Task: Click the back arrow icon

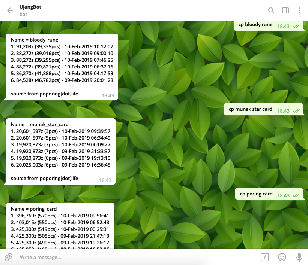Action: coord(10,10)
